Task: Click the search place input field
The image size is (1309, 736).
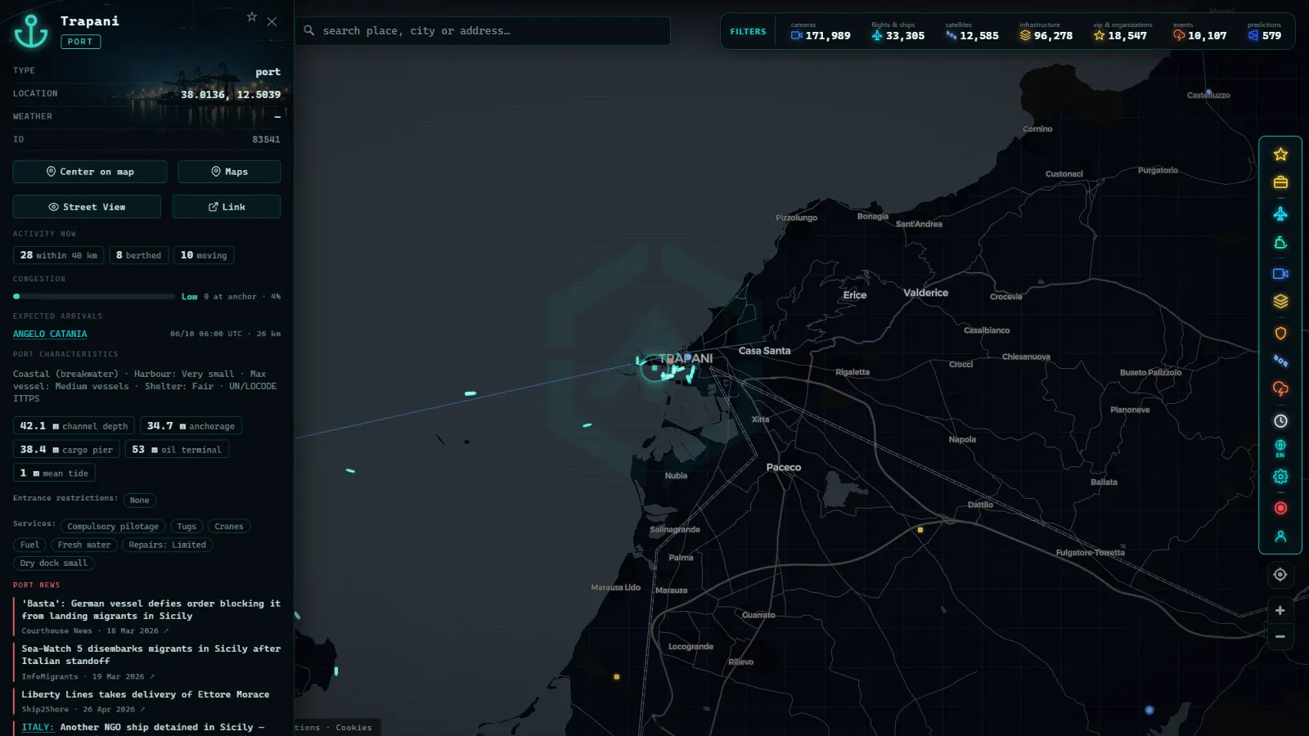Action: pos(483,31)
